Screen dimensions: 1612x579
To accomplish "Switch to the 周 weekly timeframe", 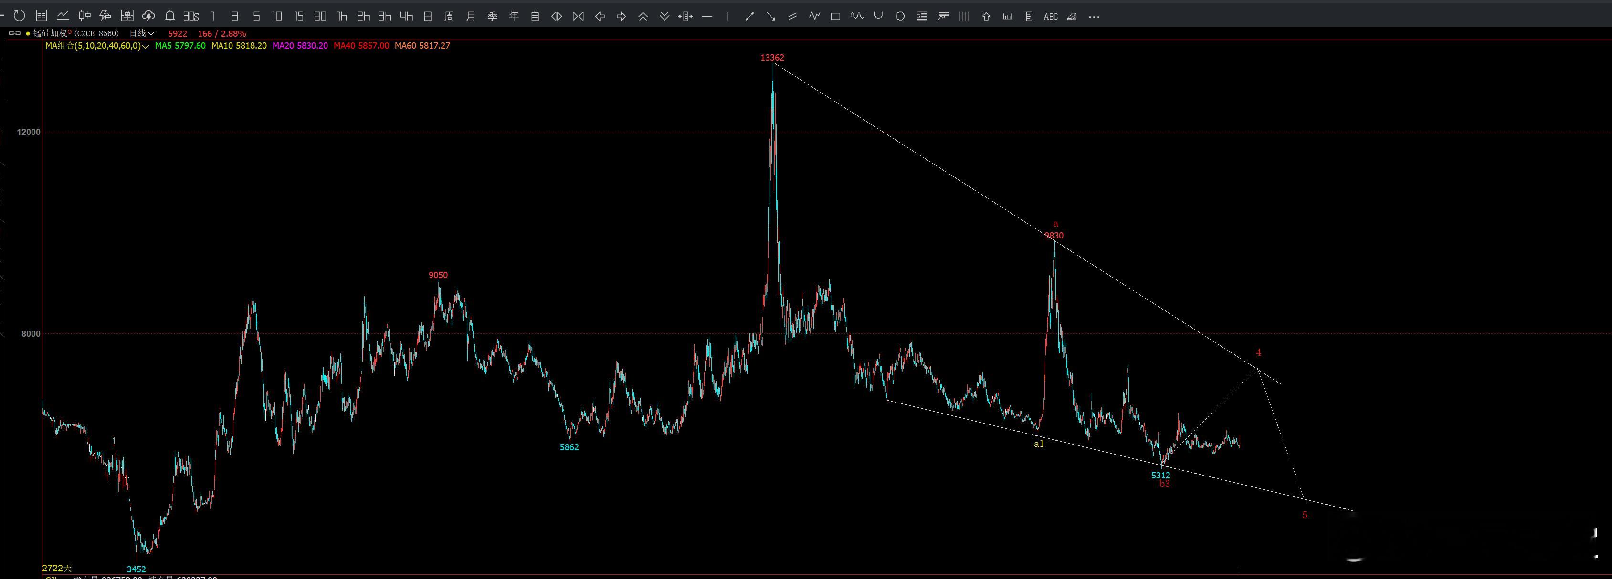I will coord(449,17).
